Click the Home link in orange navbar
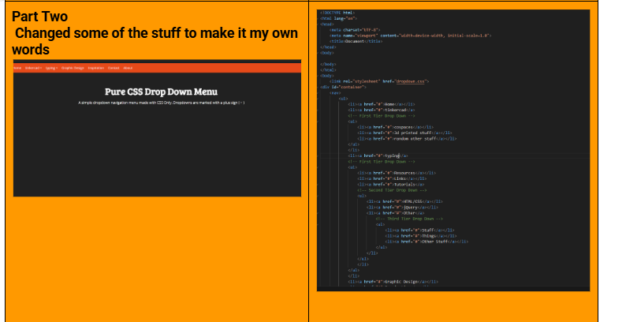Screen dimensions: 626x322 [17, 69]
